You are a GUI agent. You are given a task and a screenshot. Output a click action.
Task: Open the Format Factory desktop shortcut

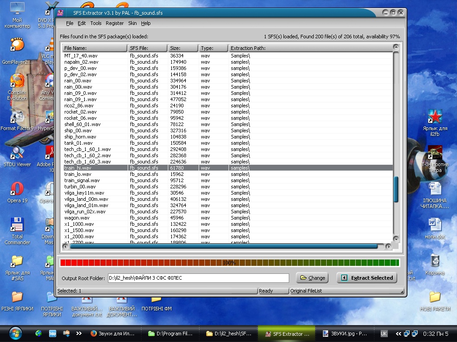click(17, 117)
